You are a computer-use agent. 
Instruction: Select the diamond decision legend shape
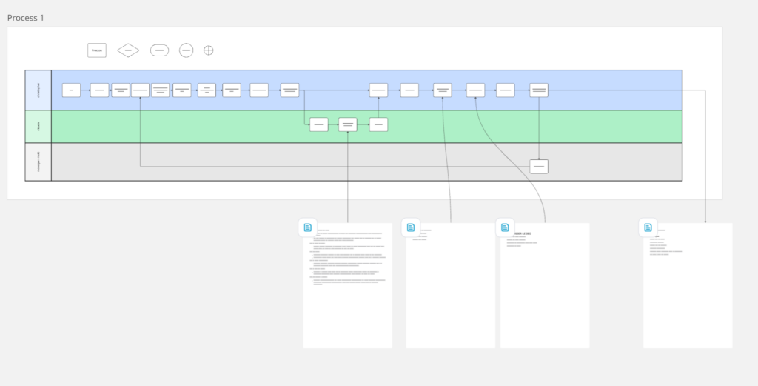point(128,50)
